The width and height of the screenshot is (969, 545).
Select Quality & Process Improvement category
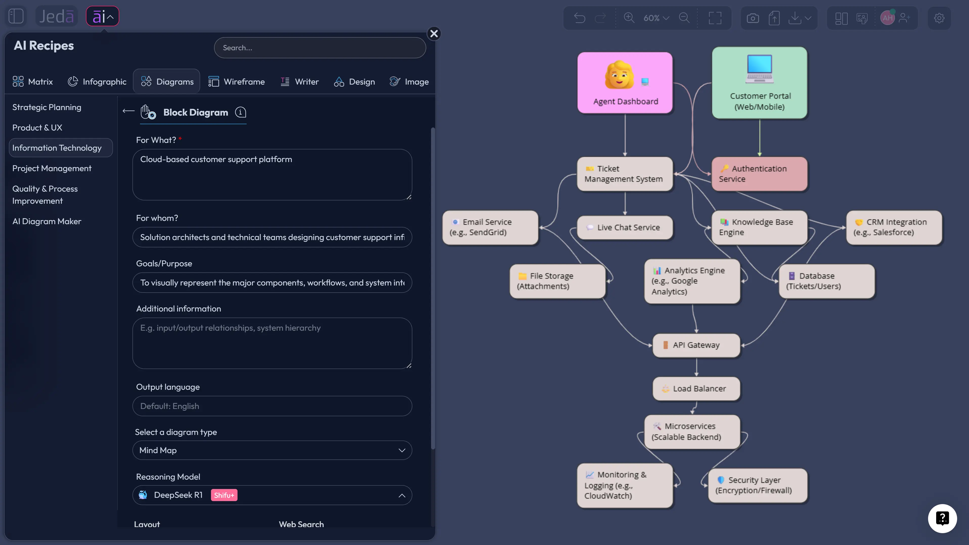pos(45,195)
